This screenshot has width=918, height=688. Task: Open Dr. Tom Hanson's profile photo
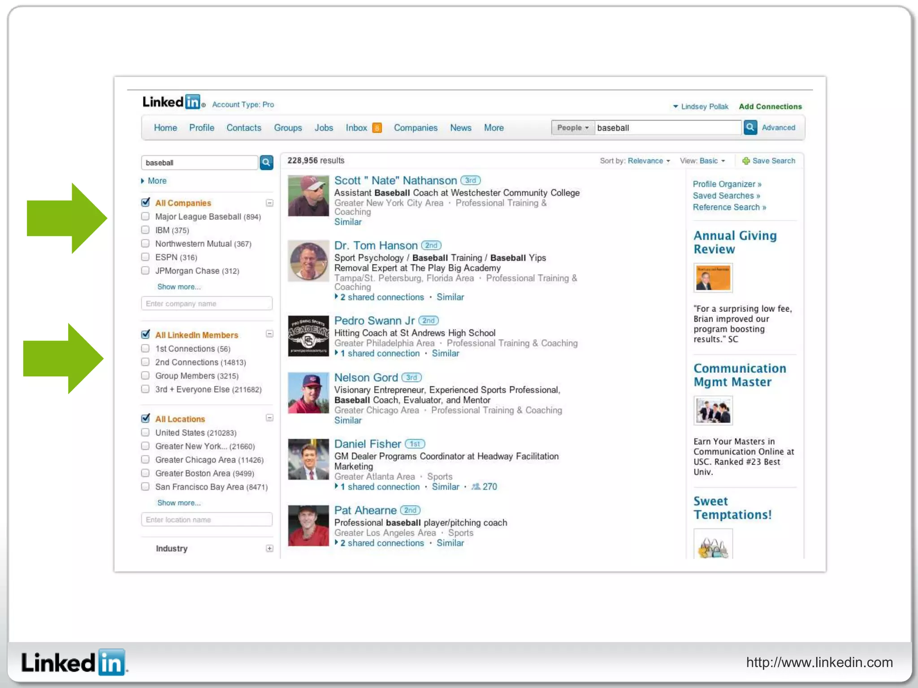pyautogui.click(x=308, y=261)
